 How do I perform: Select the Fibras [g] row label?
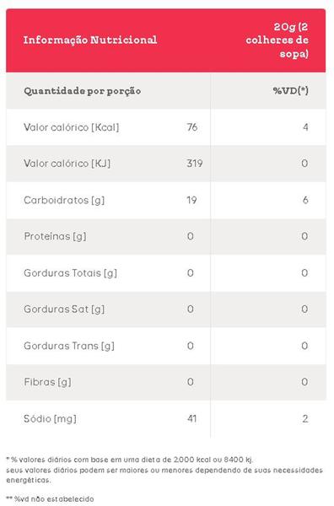47,382
